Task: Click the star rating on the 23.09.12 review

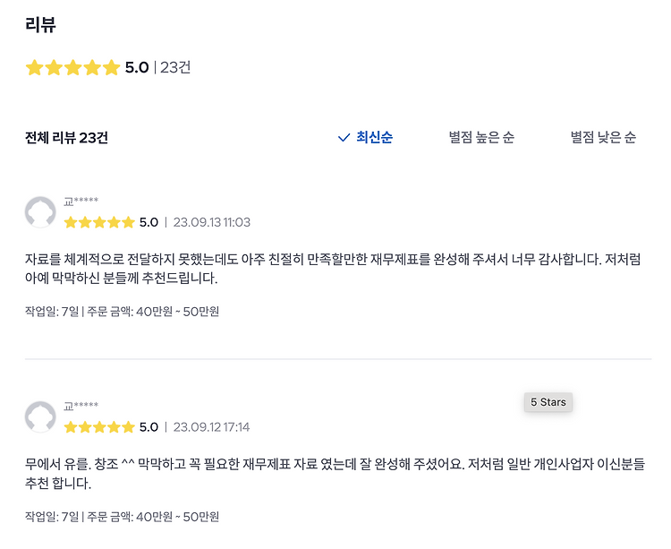Action: click(99, 427)
